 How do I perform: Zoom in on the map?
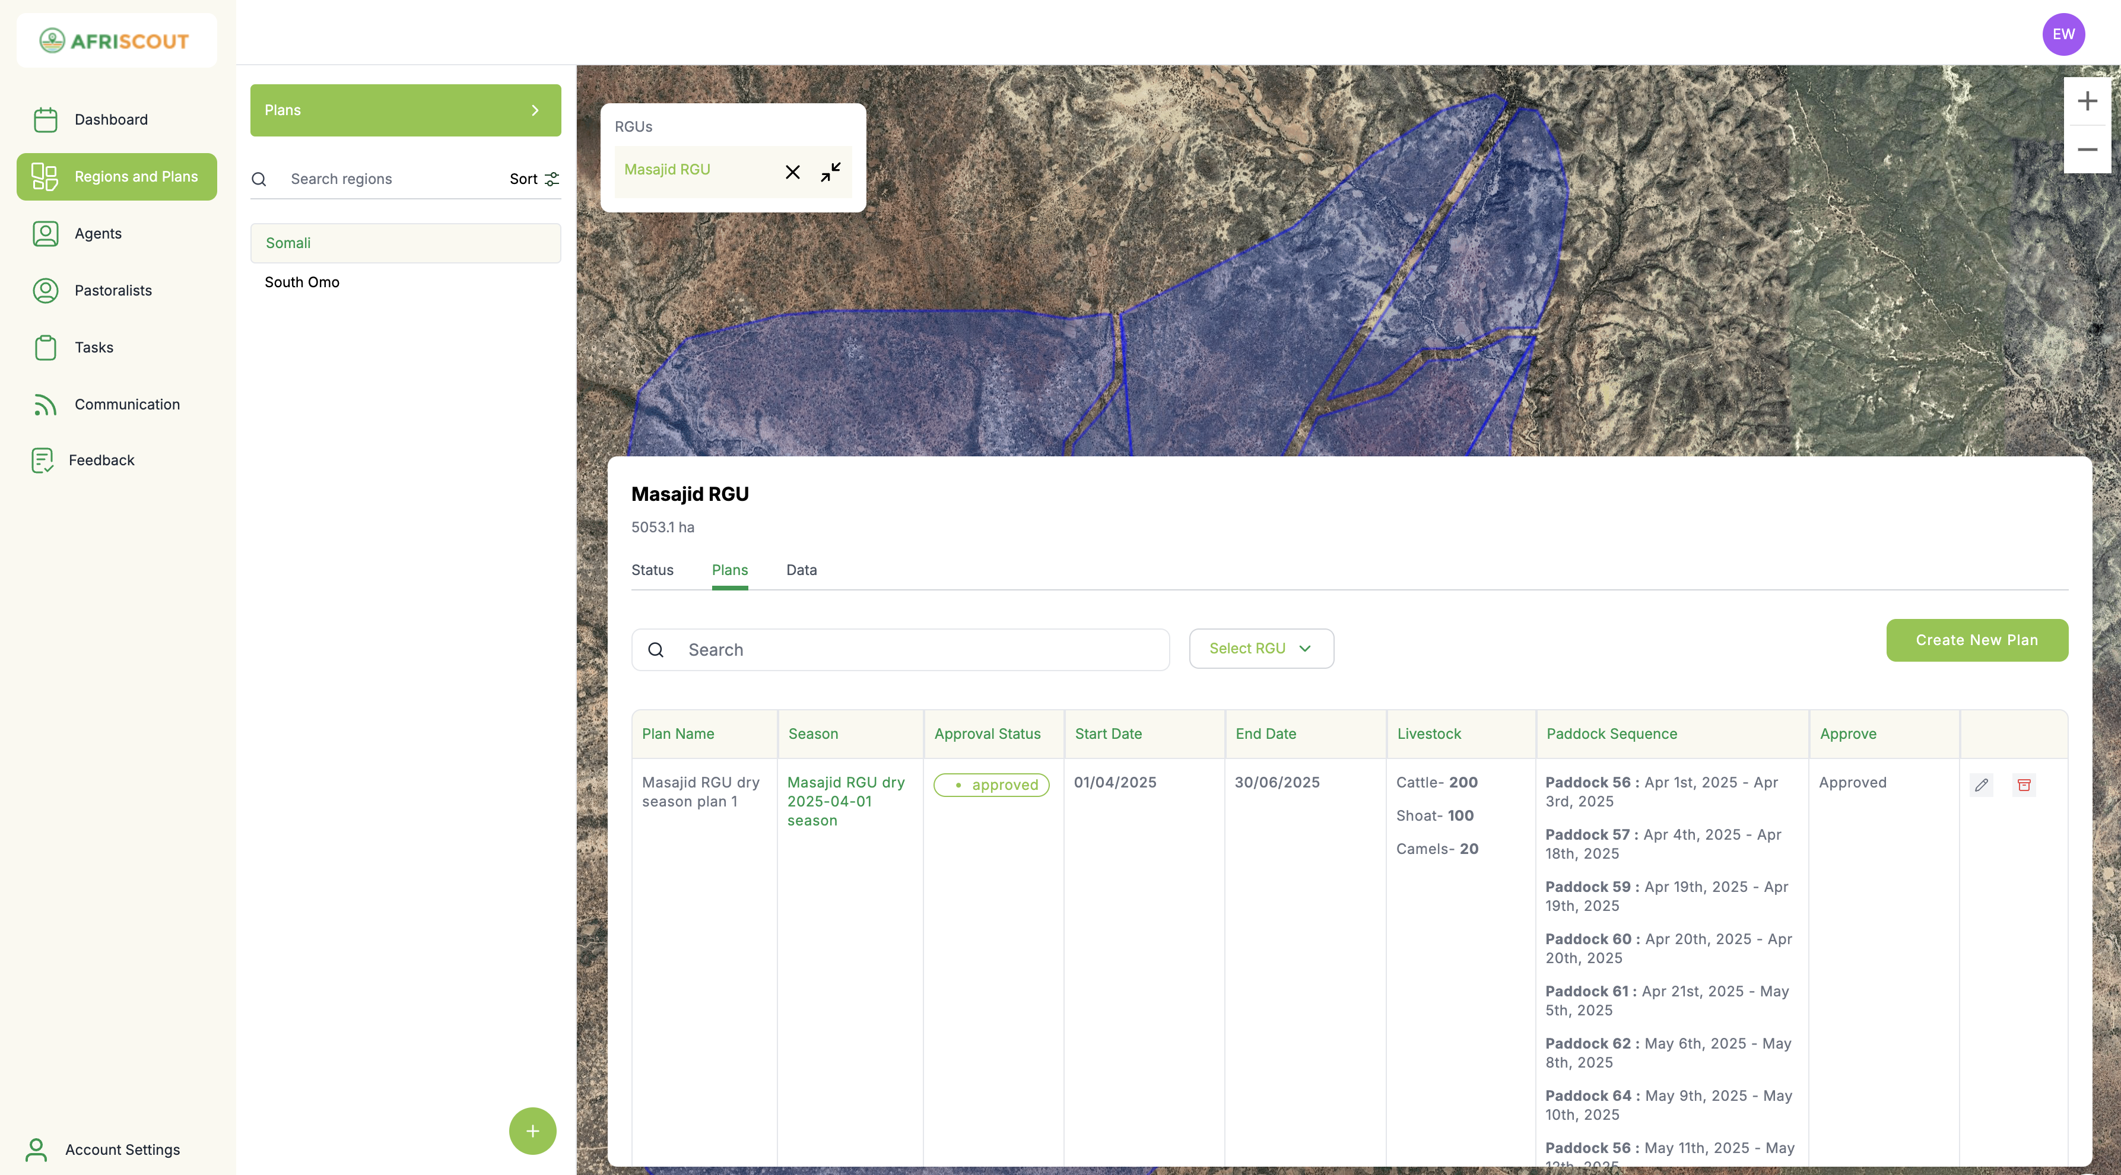(x=2087, y=101)
